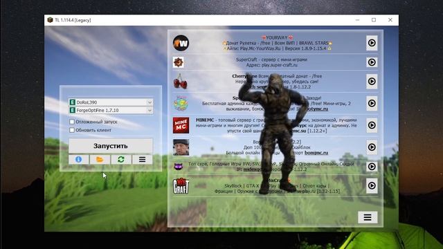Click the blue info icon button

[x=78, y=160]
